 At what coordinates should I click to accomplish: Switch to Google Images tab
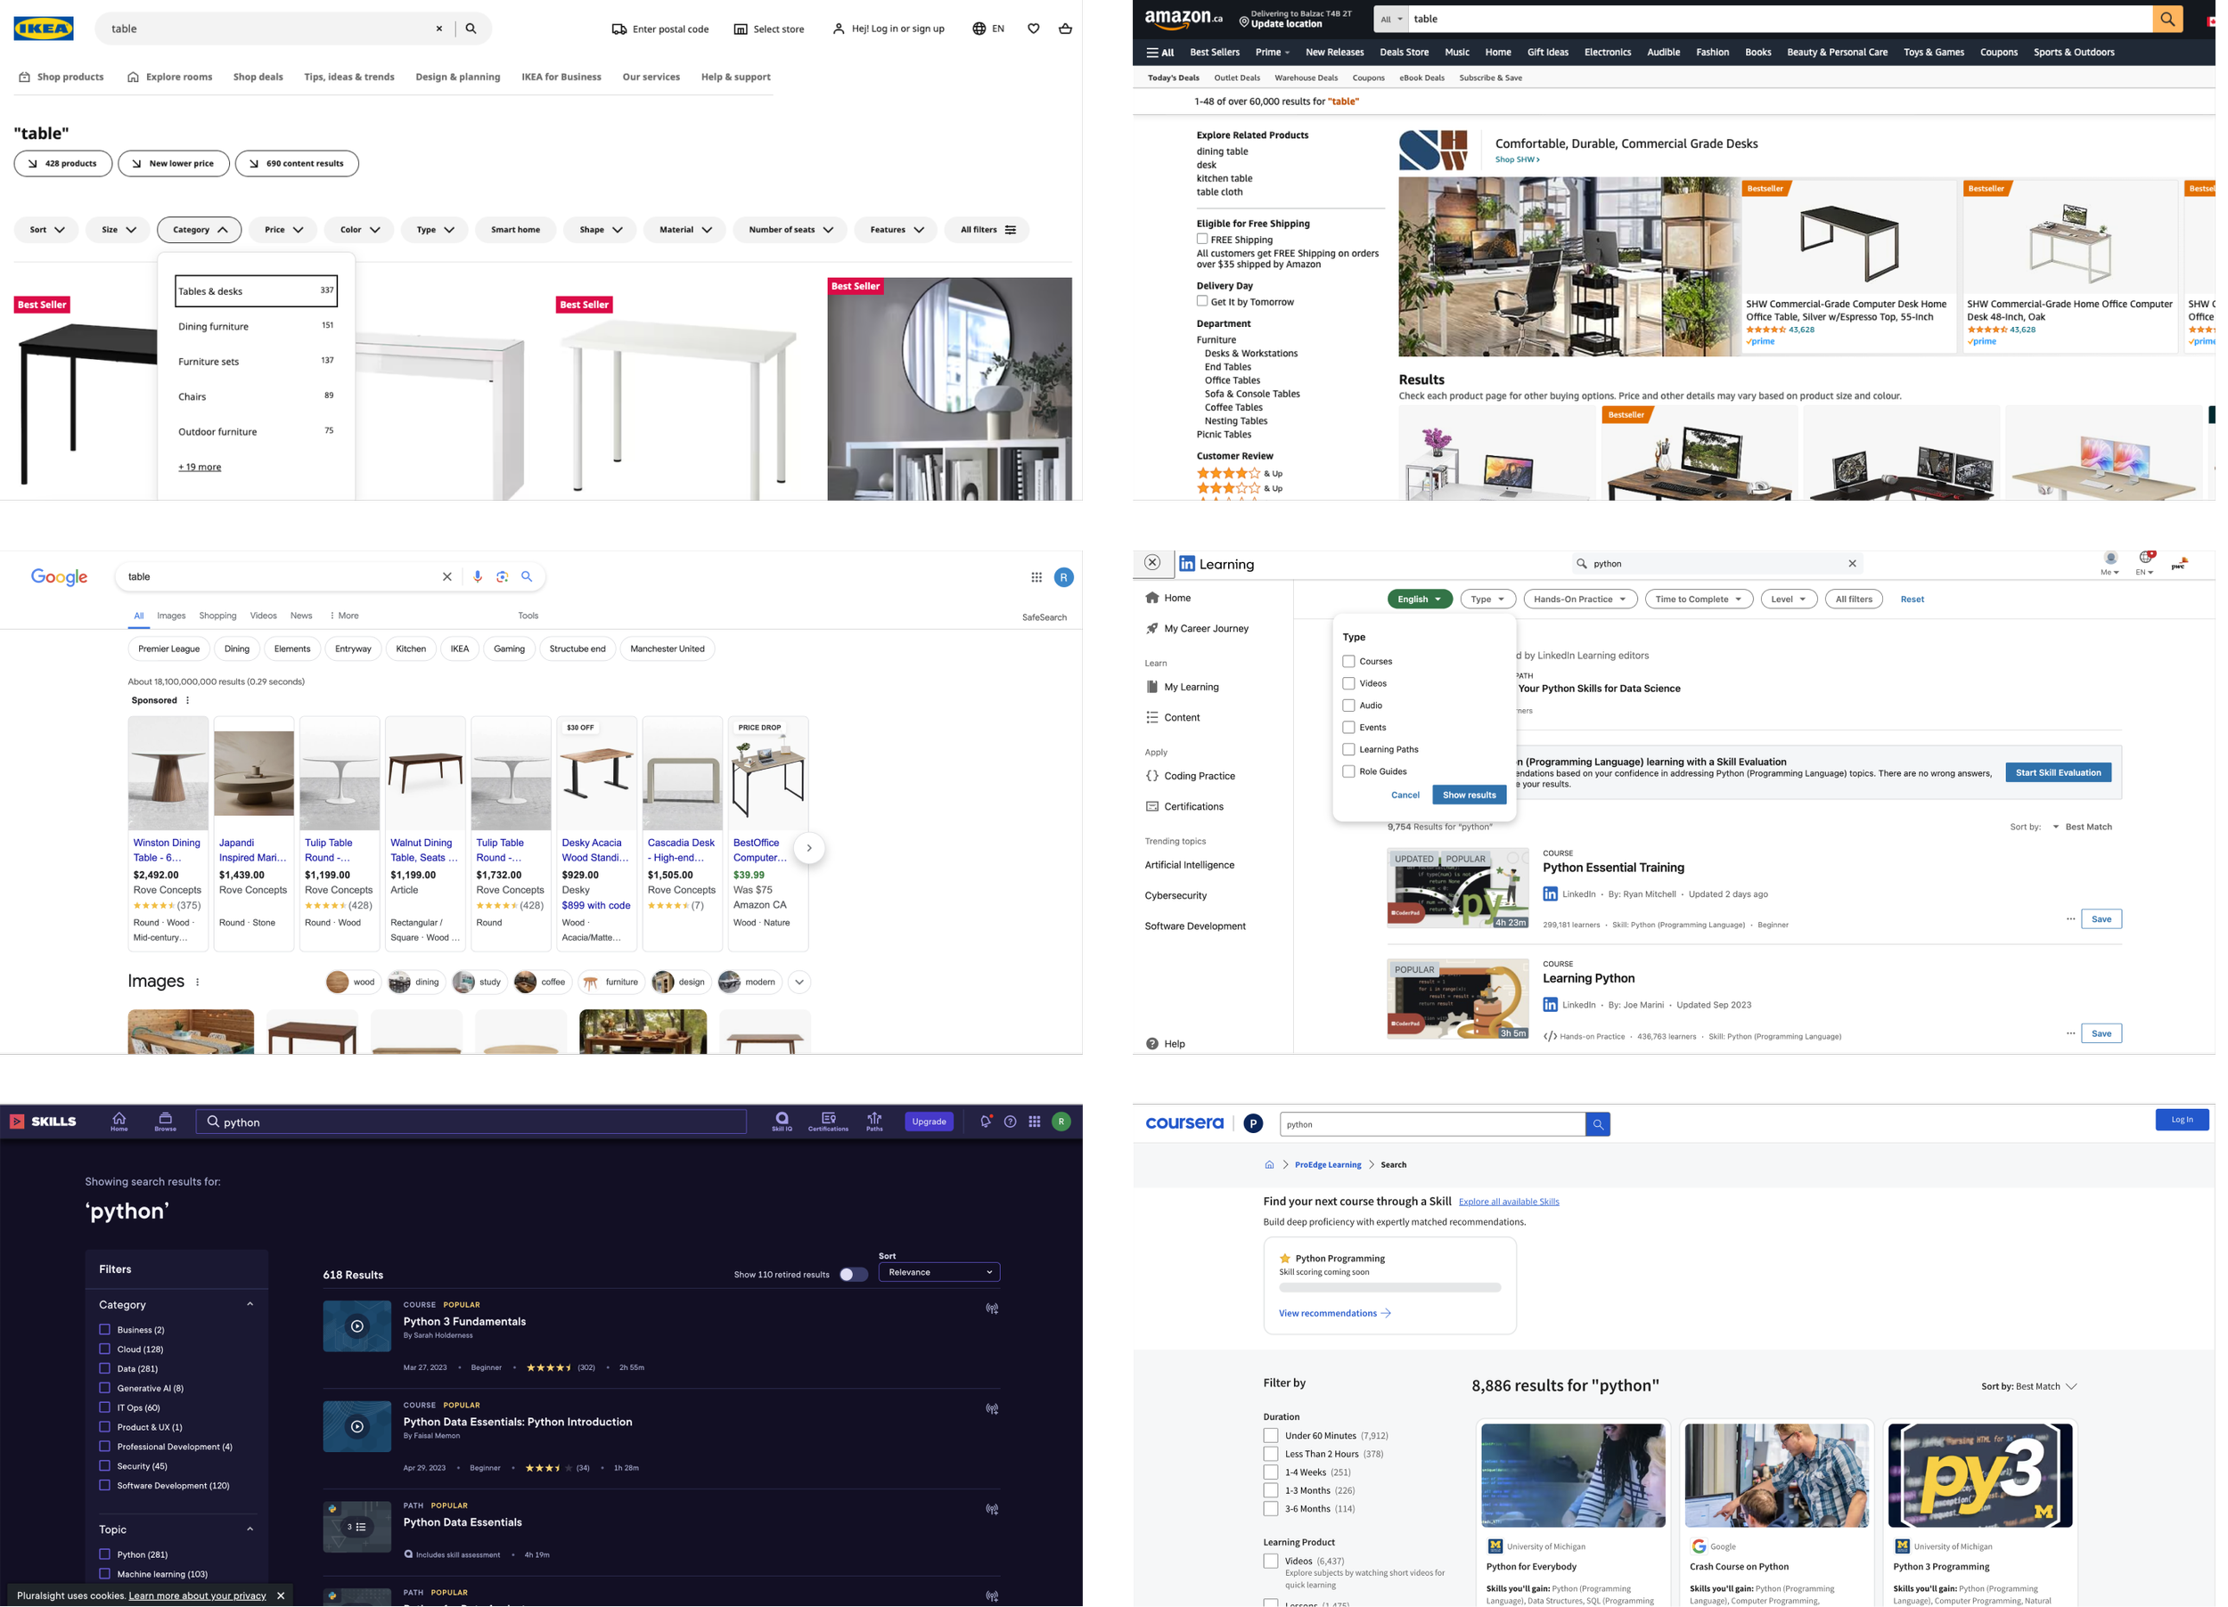coord(171,616)
